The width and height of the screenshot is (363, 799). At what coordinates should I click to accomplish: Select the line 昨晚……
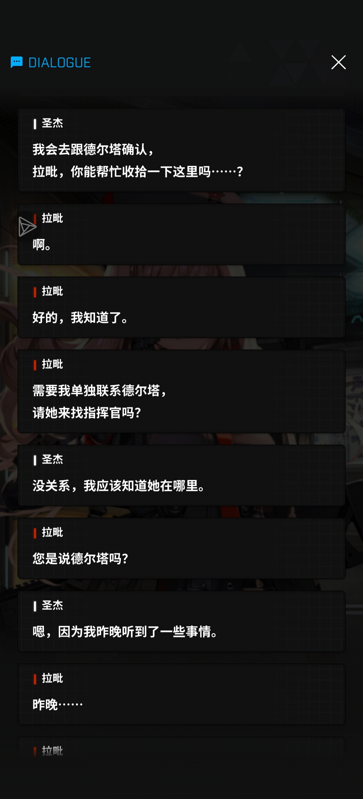pos(182,694)
